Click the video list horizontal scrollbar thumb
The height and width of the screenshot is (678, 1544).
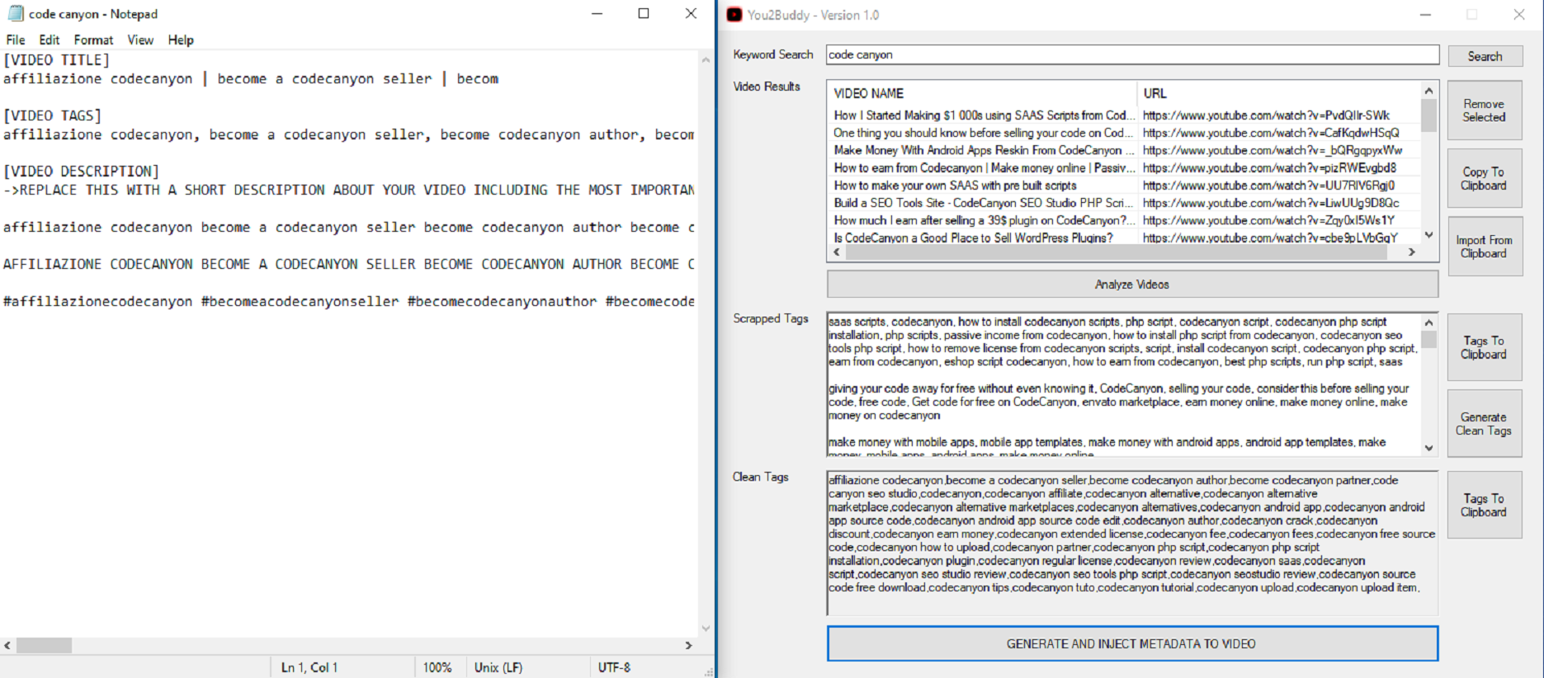[x=1117, y=252]
